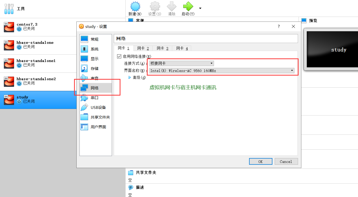Viewport: 358px width, 197px height.
Task: Open the 连接方式 dropdown showing 桥接网卡
Action: [x=181, y=63]
